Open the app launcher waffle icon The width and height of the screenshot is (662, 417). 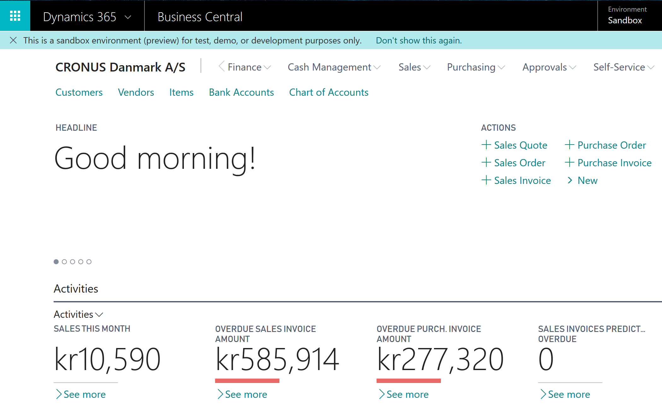pyautogui.click(x=15, y=16)
